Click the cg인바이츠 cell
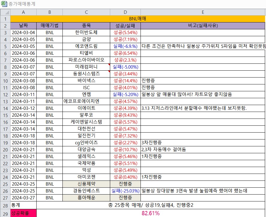This screenshot has width=266, height=217. point(86,143)
